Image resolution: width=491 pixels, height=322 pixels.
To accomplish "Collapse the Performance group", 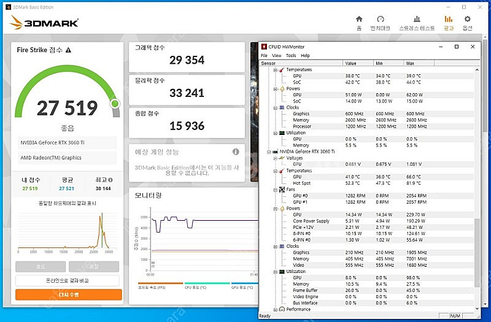I will pos(275,310).
